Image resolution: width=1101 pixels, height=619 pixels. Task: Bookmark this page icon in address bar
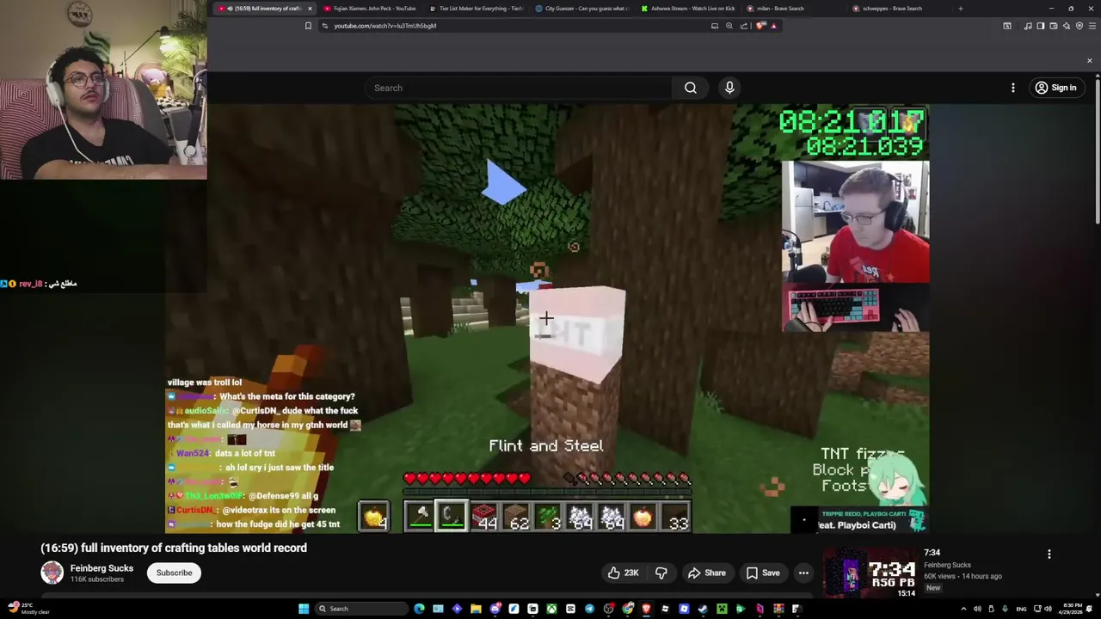point(308,26)
